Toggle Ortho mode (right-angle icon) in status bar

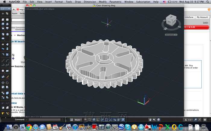pos(98,120)
